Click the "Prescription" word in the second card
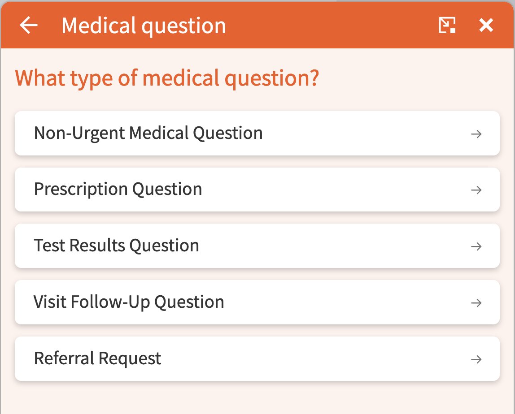Image resolution: width=515 pixels, height=414 pixels. click(x=81, y=189)
